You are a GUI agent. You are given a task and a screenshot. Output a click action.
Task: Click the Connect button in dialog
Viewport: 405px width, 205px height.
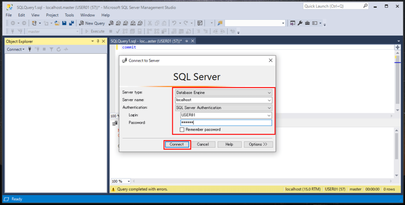tap(177, 144)
